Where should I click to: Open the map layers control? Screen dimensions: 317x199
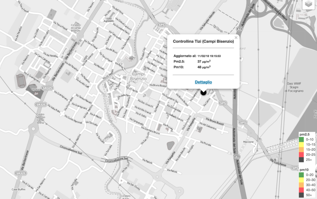coord(309,4)
